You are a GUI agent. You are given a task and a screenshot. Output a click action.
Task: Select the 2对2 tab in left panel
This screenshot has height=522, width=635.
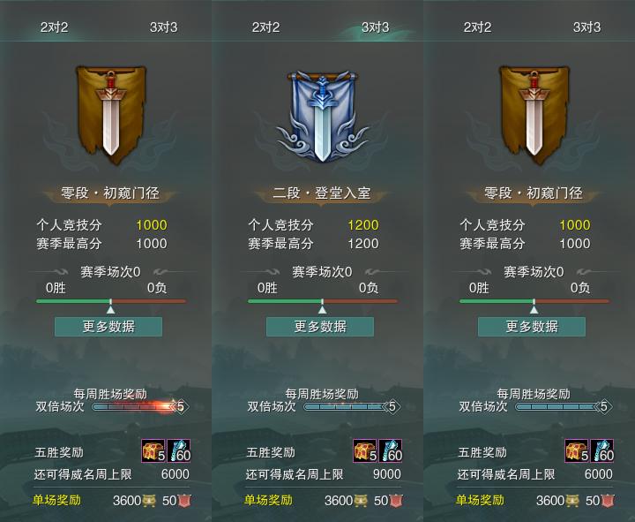(55, 27)
